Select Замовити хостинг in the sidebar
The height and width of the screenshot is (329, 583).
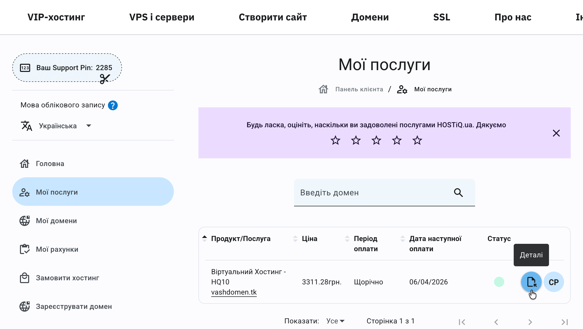(x=67, y=278)
